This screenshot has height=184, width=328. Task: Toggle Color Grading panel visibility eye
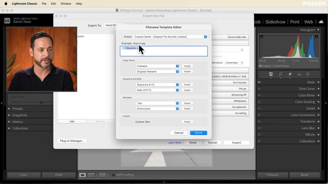[259, 102]
